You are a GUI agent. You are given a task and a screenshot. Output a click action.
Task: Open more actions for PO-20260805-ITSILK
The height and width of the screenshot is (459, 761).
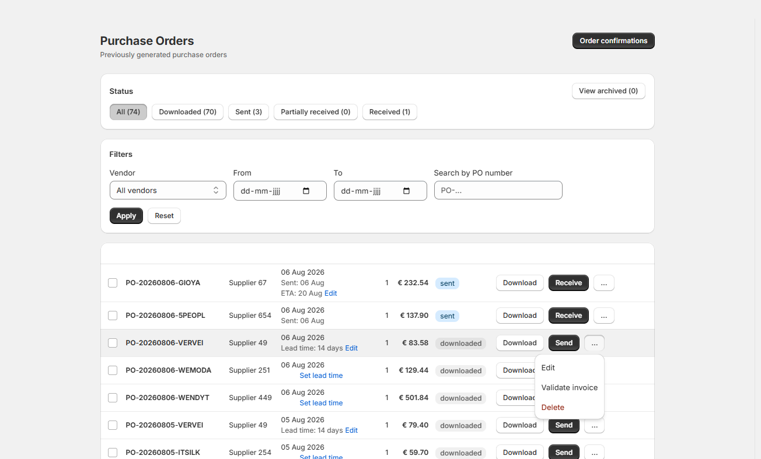[594, 453]
